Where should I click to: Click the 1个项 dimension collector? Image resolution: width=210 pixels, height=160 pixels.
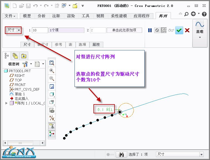[66, 30]
